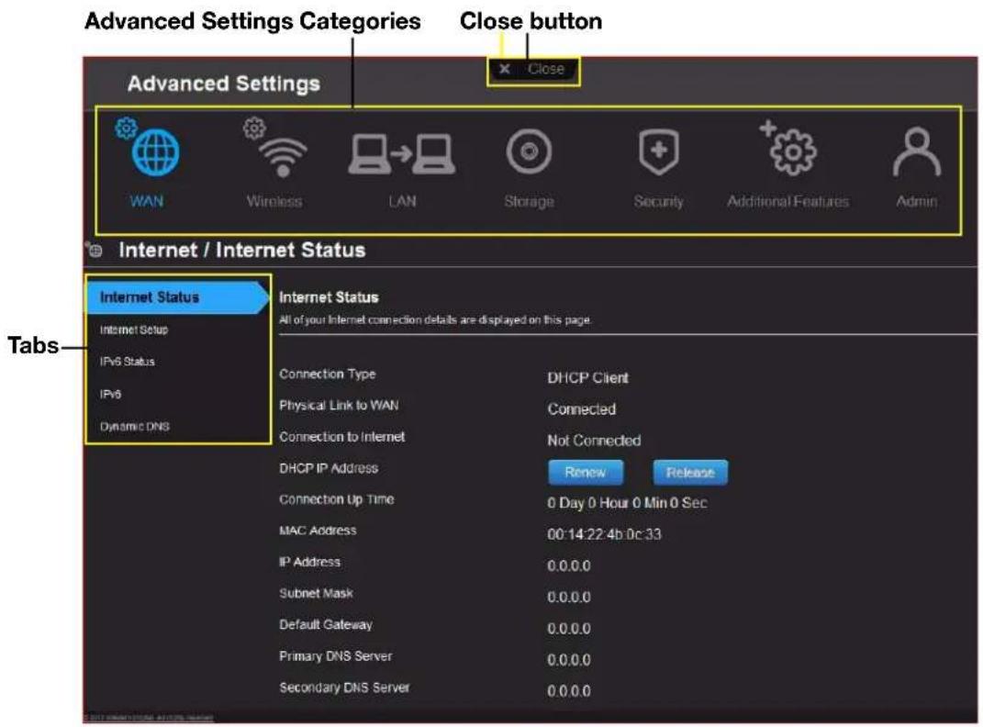983x727 pixels.
Task: Click the Release DHCP button
Action: click(x=690, y=472)
